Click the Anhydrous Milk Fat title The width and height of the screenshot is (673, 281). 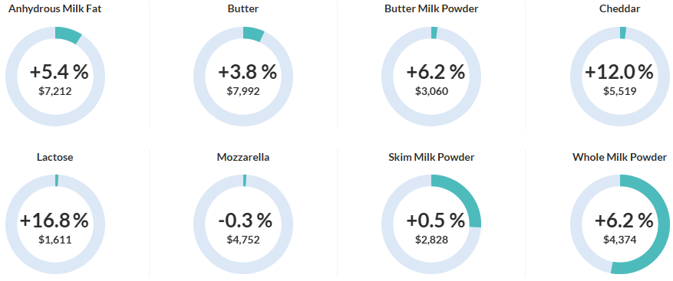[x=55, y=8]
